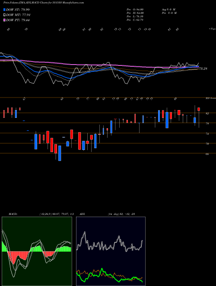
Task: Click the blue DOW ST legend swatch
Action: pyautogui.click(x=5, y=10)
